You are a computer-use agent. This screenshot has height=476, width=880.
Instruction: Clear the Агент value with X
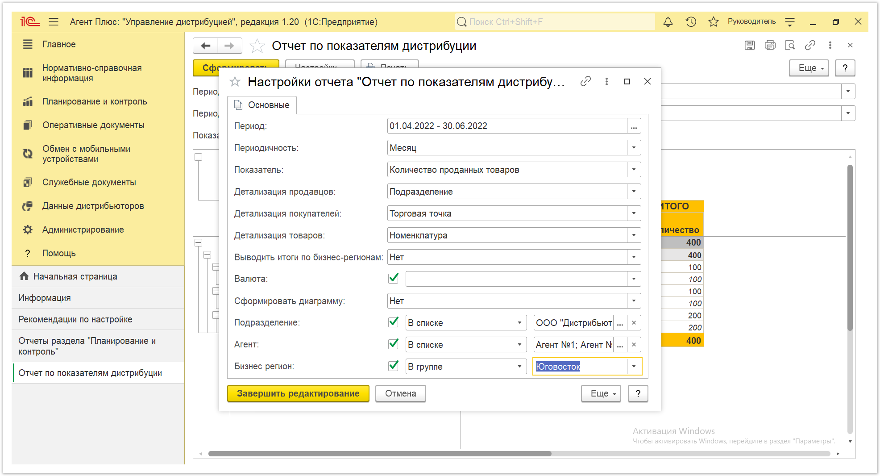click(x=634, y=344)
